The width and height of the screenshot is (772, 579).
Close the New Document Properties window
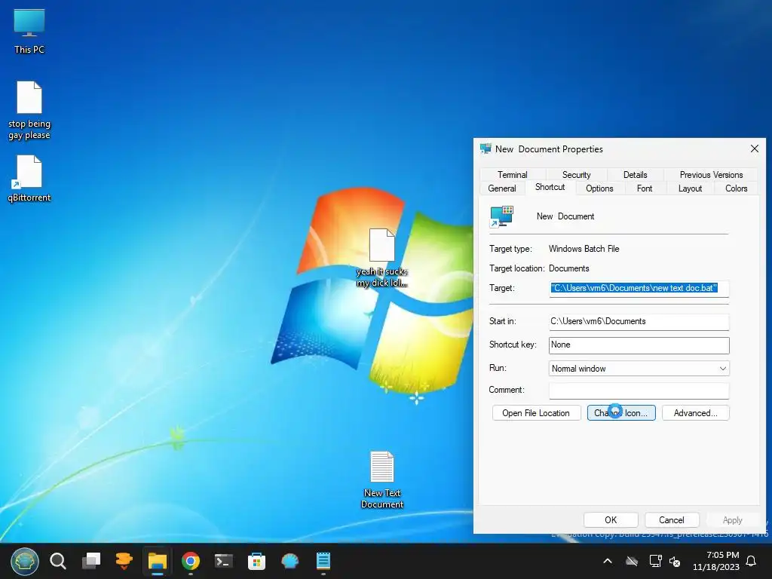[754, 149]
